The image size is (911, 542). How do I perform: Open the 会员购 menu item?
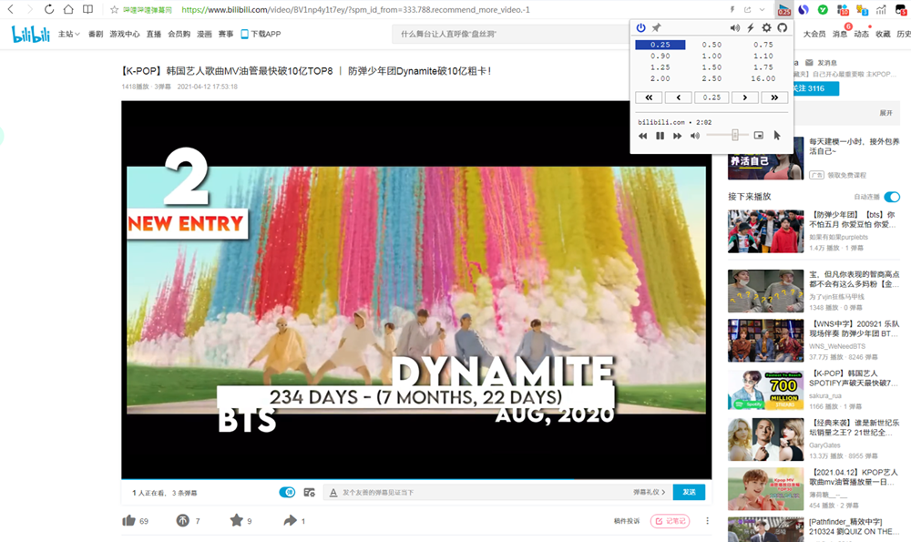(179, 35)
